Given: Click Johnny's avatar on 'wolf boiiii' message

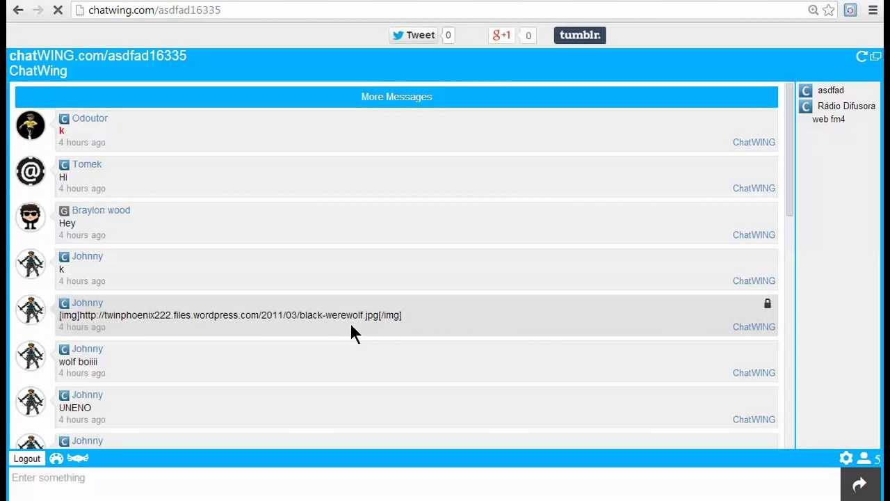Looking at the screenshot, I should (x=31, y=356).
